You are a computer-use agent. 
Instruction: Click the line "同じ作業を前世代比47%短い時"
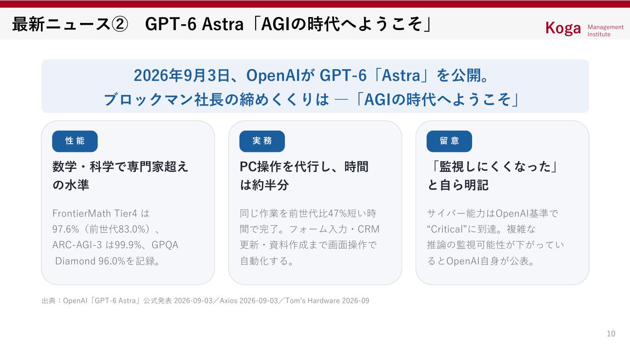(308, 213)
